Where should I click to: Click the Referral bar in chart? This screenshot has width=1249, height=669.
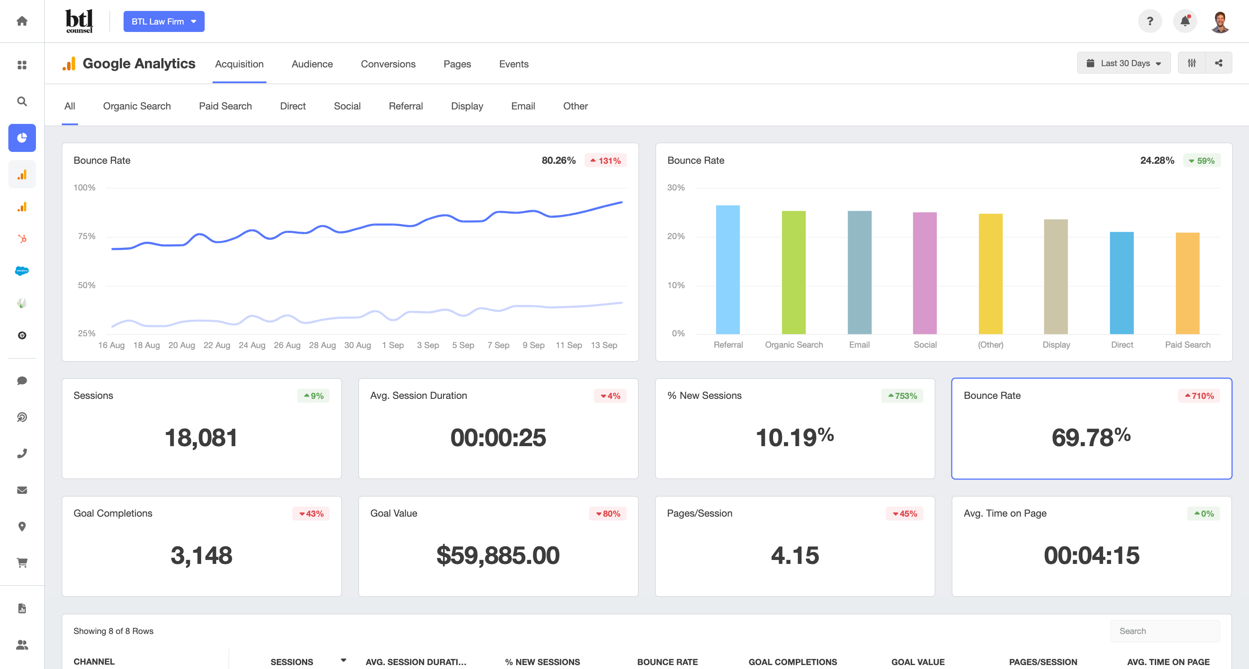pos(728,270)
